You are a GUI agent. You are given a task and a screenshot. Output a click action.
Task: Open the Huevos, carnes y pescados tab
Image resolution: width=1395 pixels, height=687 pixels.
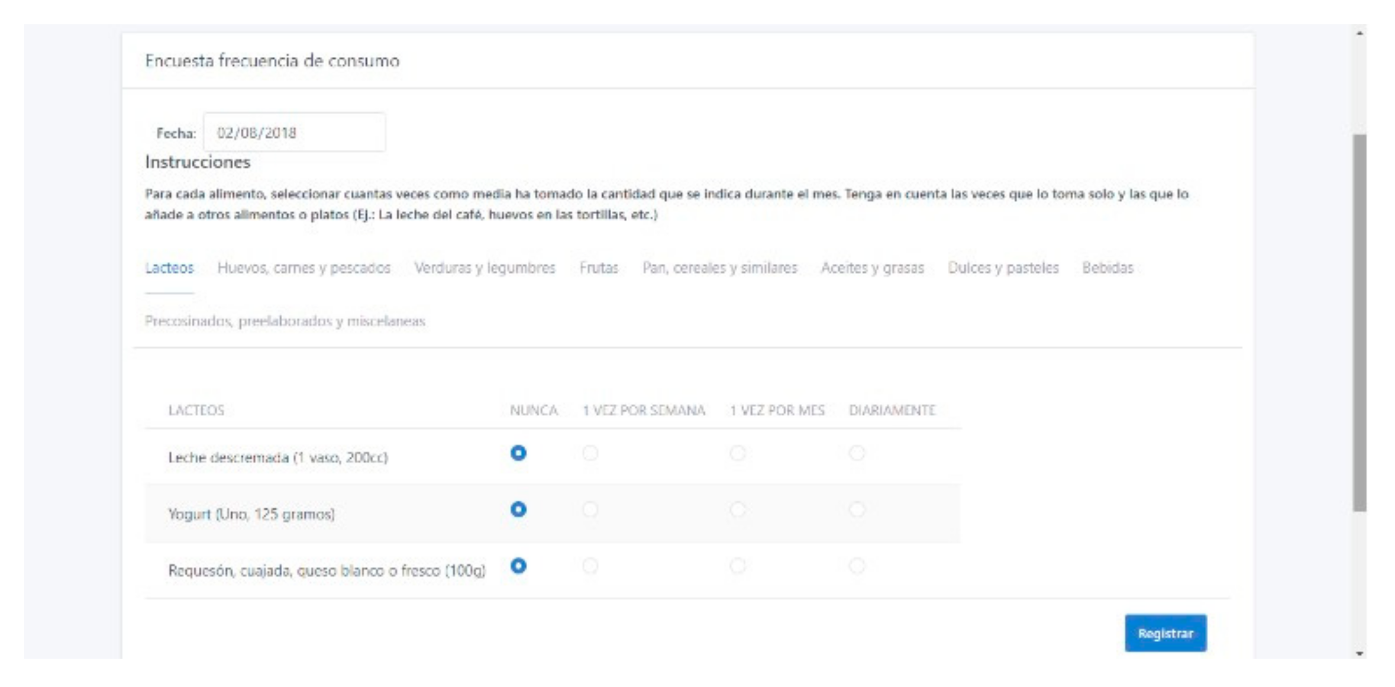tap(303, 268)
